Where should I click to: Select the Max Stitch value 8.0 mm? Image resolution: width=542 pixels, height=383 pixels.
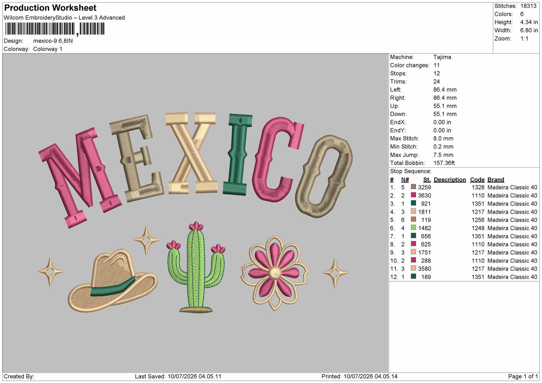coord(443,138)
